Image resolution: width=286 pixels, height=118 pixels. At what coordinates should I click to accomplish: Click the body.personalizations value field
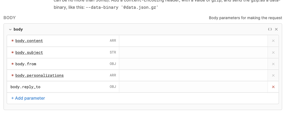click(193, 75)
